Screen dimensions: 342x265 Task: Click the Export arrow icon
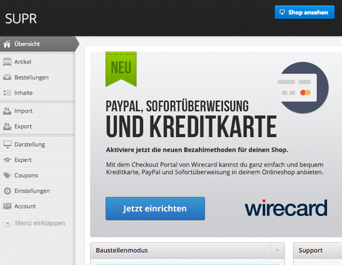coord(7,126)
